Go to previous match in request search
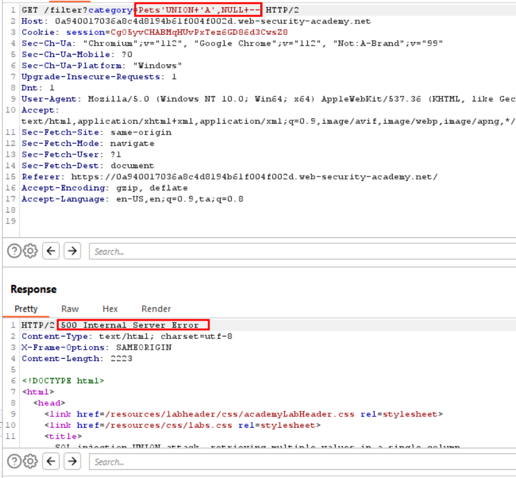 [51, 251]
